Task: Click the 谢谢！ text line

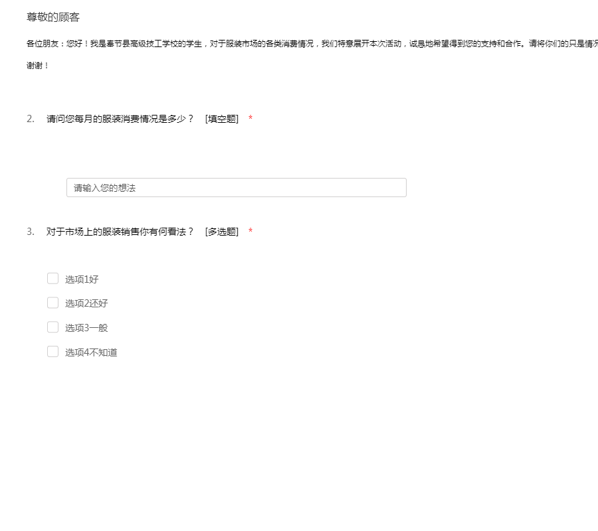Action: click(x=38, y=66)
